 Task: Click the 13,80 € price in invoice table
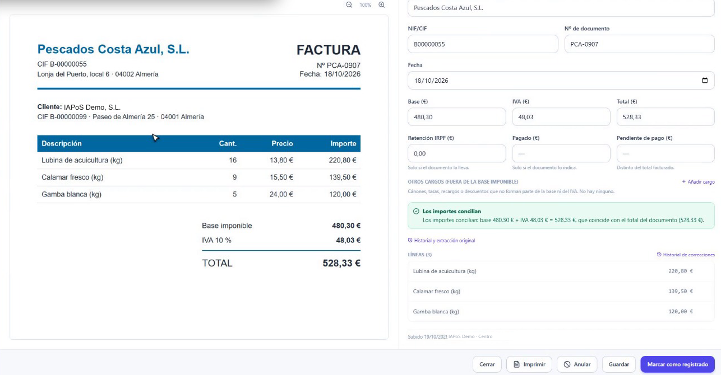tap(281, 161)
